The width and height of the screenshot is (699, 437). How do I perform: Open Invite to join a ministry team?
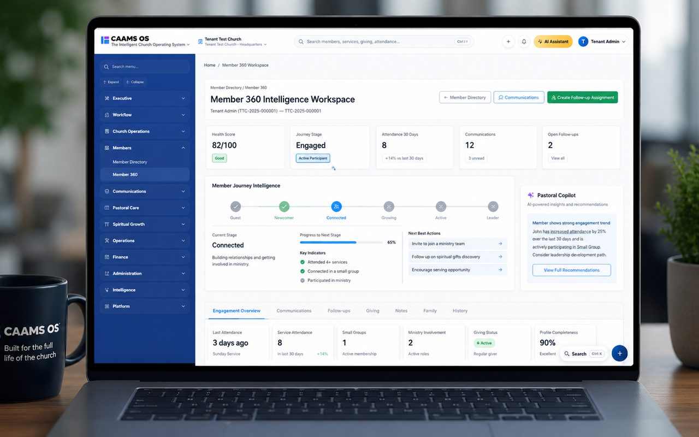tap(458, 244)
